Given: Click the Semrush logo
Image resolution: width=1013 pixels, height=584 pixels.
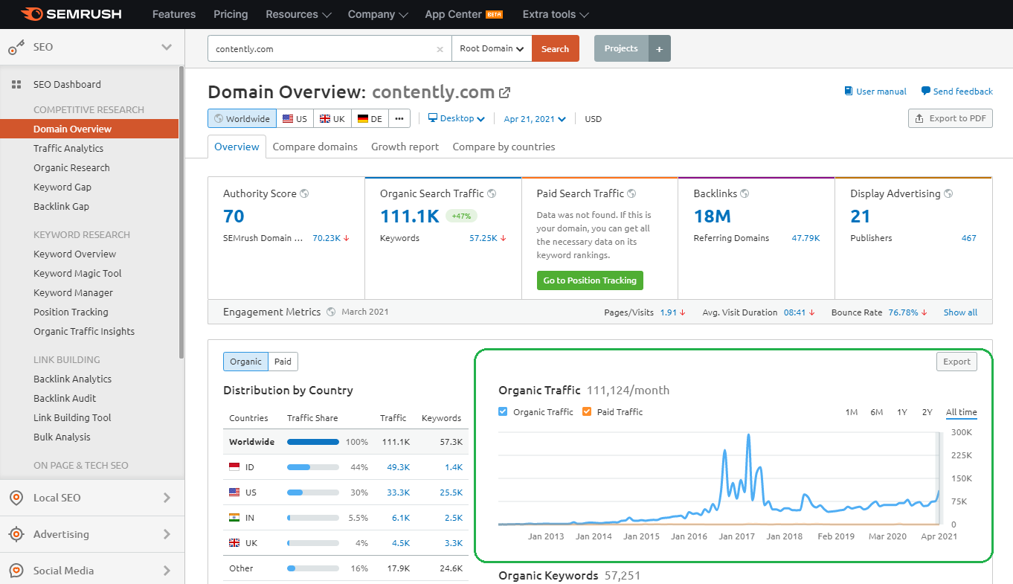Looking at the screenshot, I should (71, 14).
